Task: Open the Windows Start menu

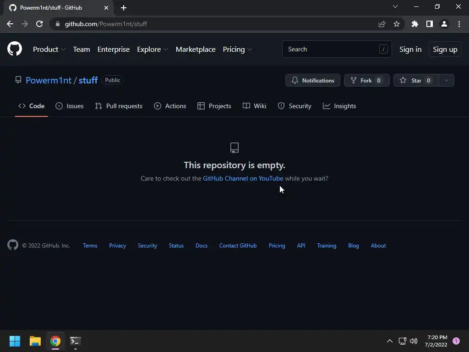Action: (15, 341)
